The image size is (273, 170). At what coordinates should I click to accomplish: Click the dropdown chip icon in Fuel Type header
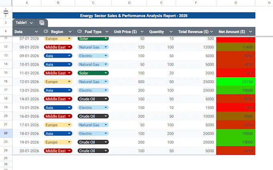tap(79, 31)
